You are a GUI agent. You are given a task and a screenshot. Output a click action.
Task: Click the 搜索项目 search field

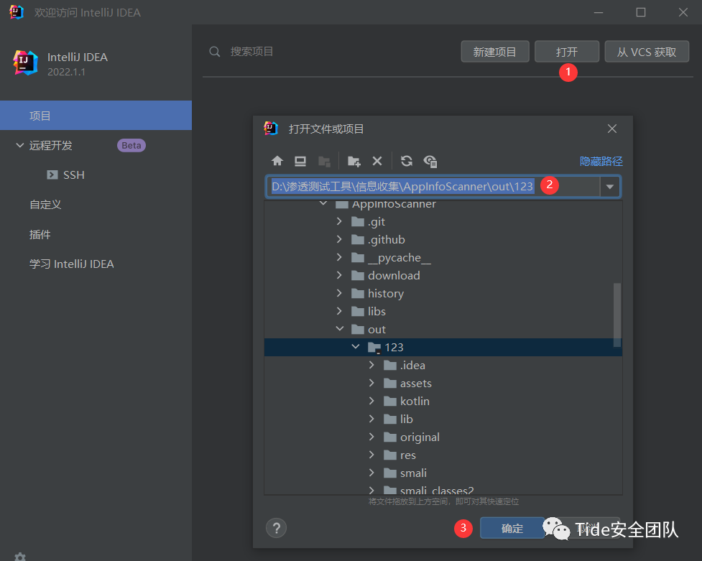point(252,52)
